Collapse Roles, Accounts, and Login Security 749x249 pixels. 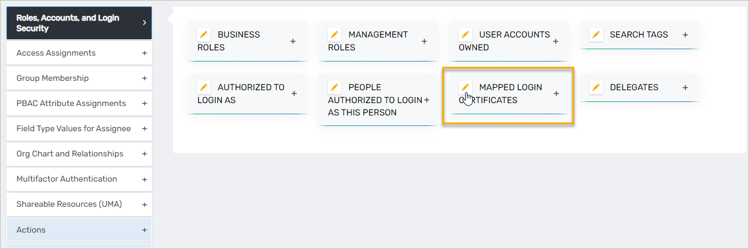point(144,23)
